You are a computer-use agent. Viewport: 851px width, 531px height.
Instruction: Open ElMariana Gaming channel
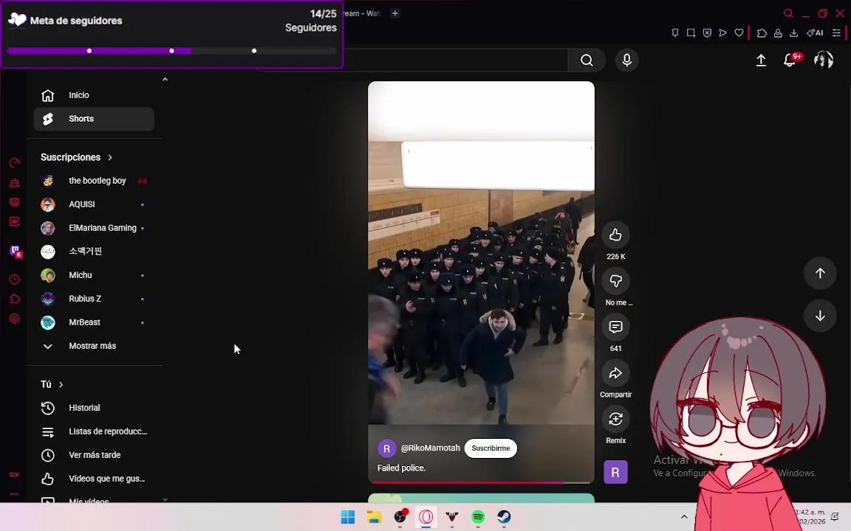coord(94,228)
